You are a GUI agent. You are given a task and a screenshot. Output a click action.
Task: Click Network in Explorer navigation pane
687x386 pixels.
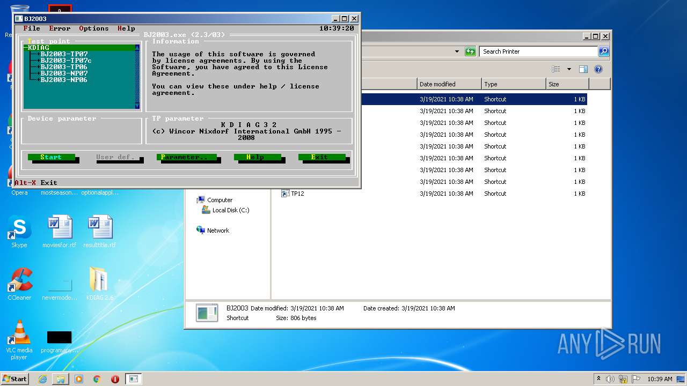tap(213, 231)
